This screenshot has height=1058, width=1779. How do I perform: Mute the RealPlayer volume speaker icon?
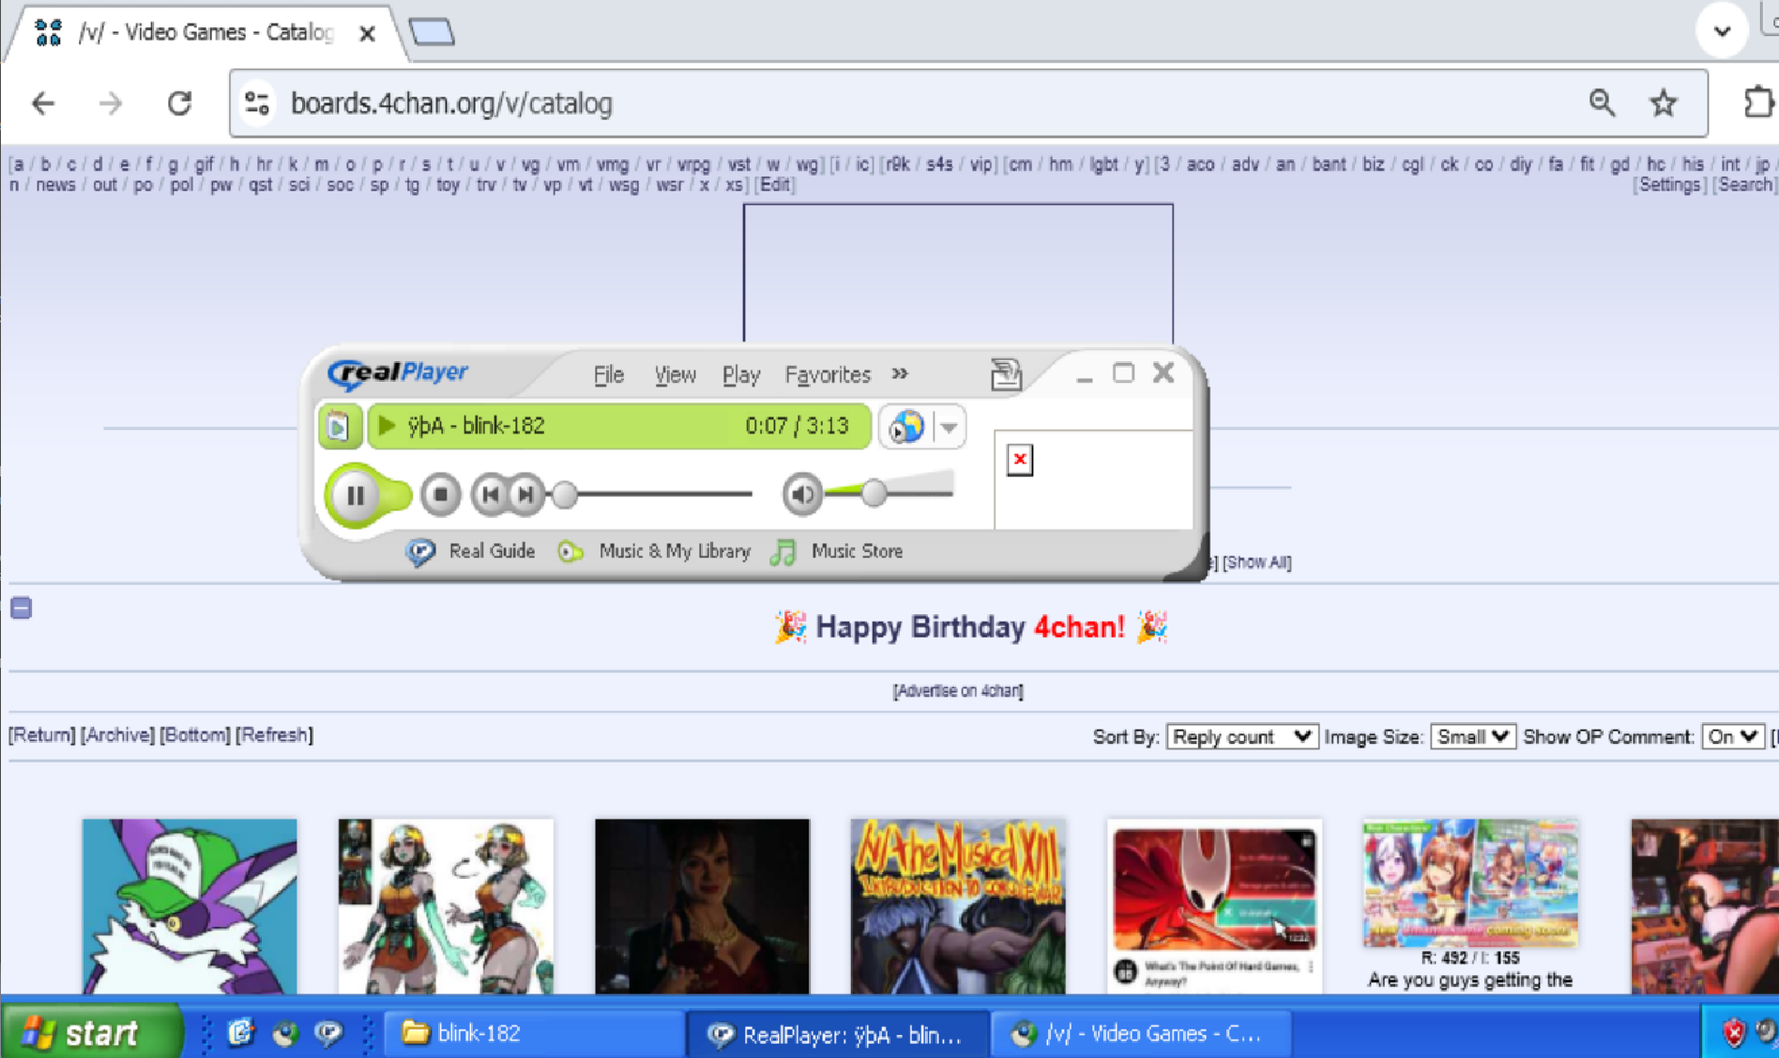pyautogui.click(x=802, y=494)
